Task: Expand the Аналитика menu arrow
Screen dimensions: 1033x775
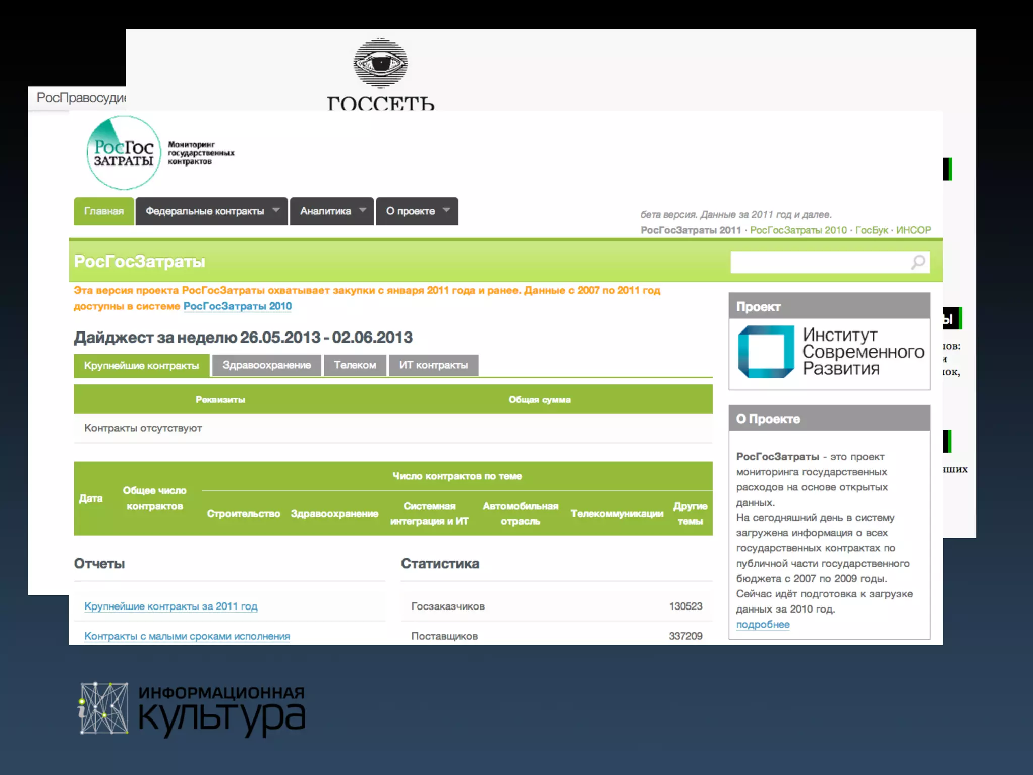Action: [363, 210]
